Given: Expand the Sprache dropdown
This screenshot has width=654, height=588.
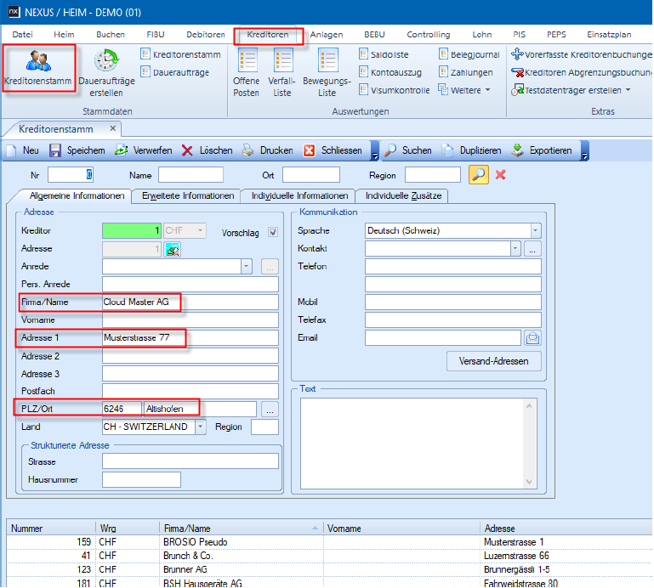Looking at the screenshot, I should [x=535, y=230].
